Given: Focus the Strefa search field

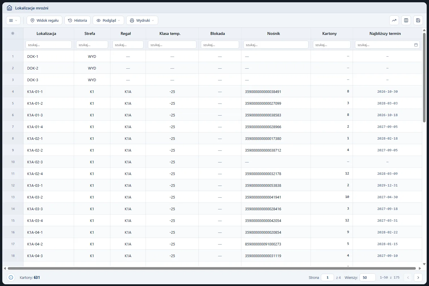Looking at the screenshot, I should point(92,45).
